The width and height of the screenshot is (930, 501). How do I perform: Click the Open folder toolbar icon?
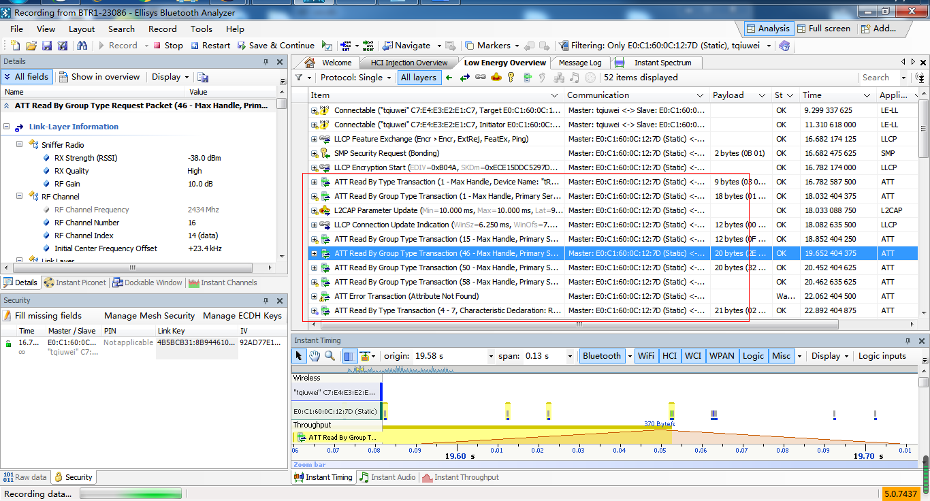point(31,46)
